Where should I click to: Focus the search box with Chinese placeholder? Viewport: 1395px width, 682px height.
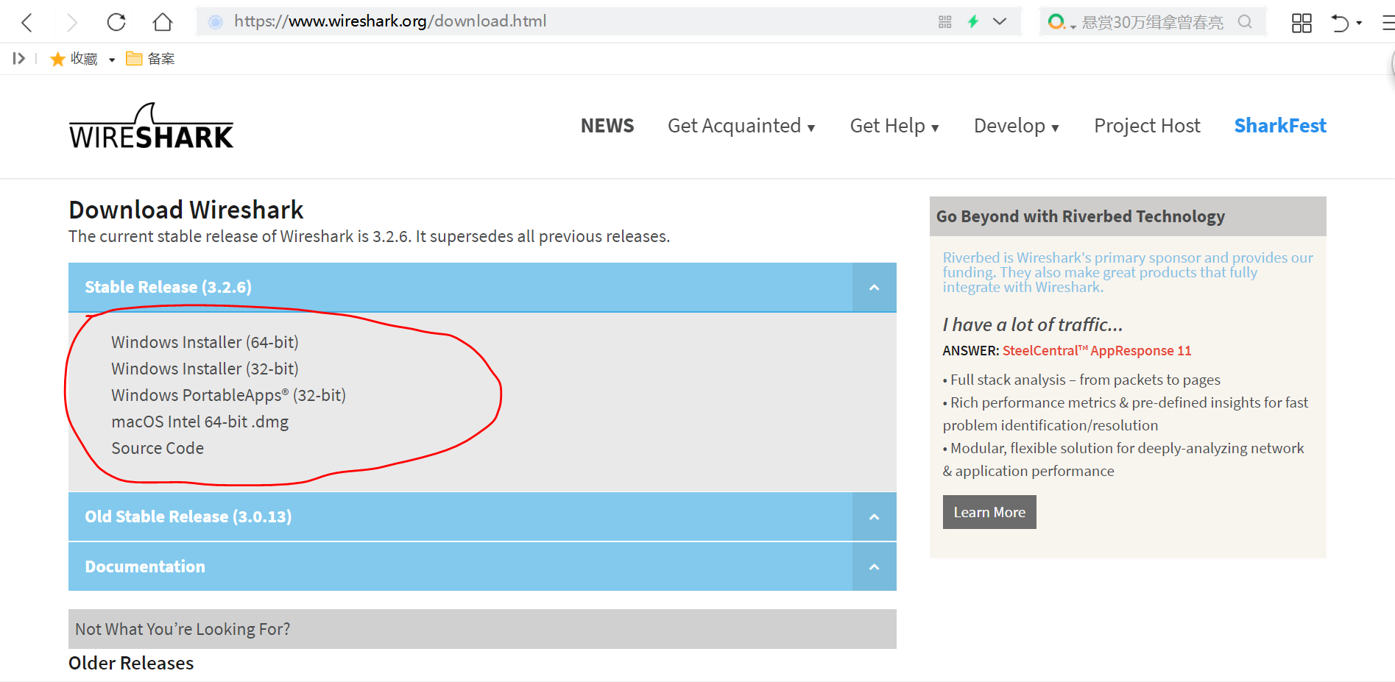(x=1153, y=22)
